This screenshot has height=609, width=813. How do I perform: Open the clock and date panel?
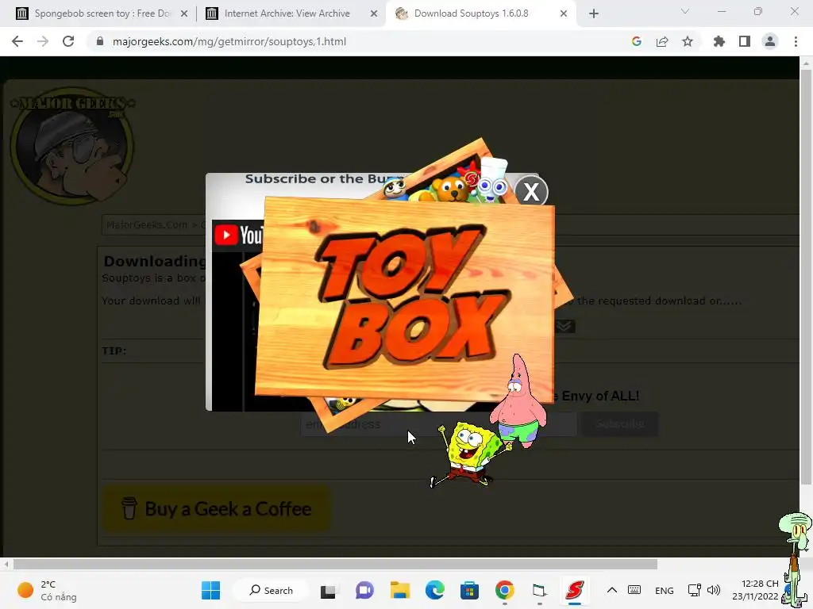pyautogui.click(x=756, y=590)
